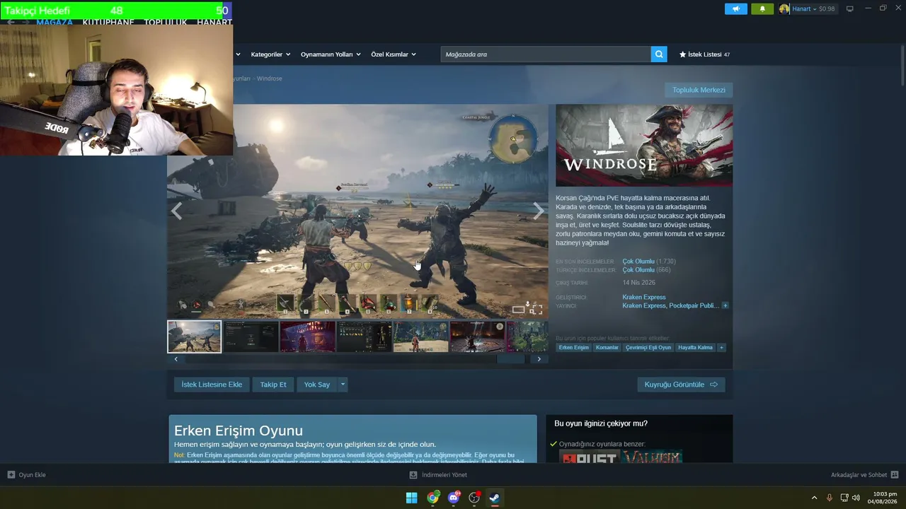Viewport: 906px width, 509px height.
Task: Click the Windrose header capsule image
Action: 644,146
